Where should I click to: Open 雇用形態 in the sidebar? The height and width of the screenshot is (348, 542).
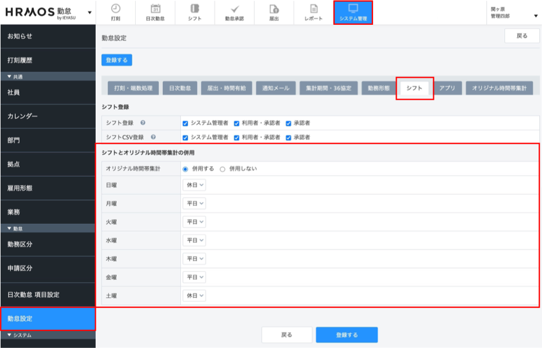pos(48,188)
